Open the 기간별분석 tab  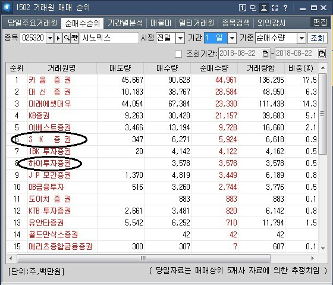(125, 23)
